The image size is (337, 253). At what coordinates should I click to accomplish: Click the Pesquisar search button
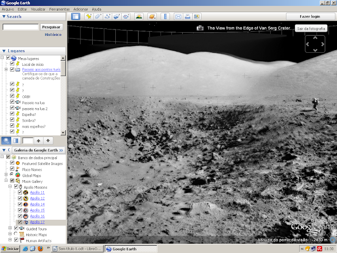pos(51,27)
